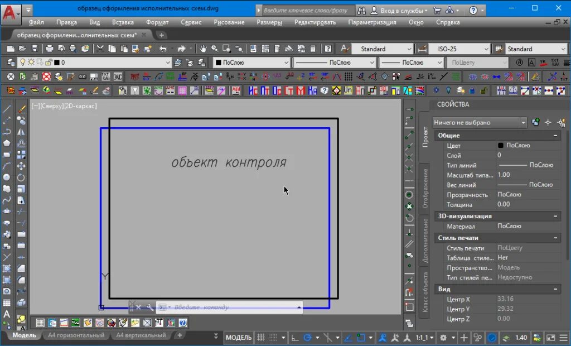This screenshot has width=571, height=346.
Task: Open the linetype ПоСлою dropdown
Action: (372, 63)
